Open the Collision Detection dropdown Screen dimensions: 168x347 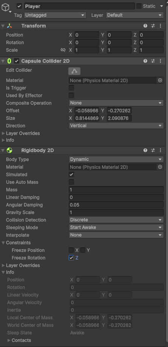(116, 220)
